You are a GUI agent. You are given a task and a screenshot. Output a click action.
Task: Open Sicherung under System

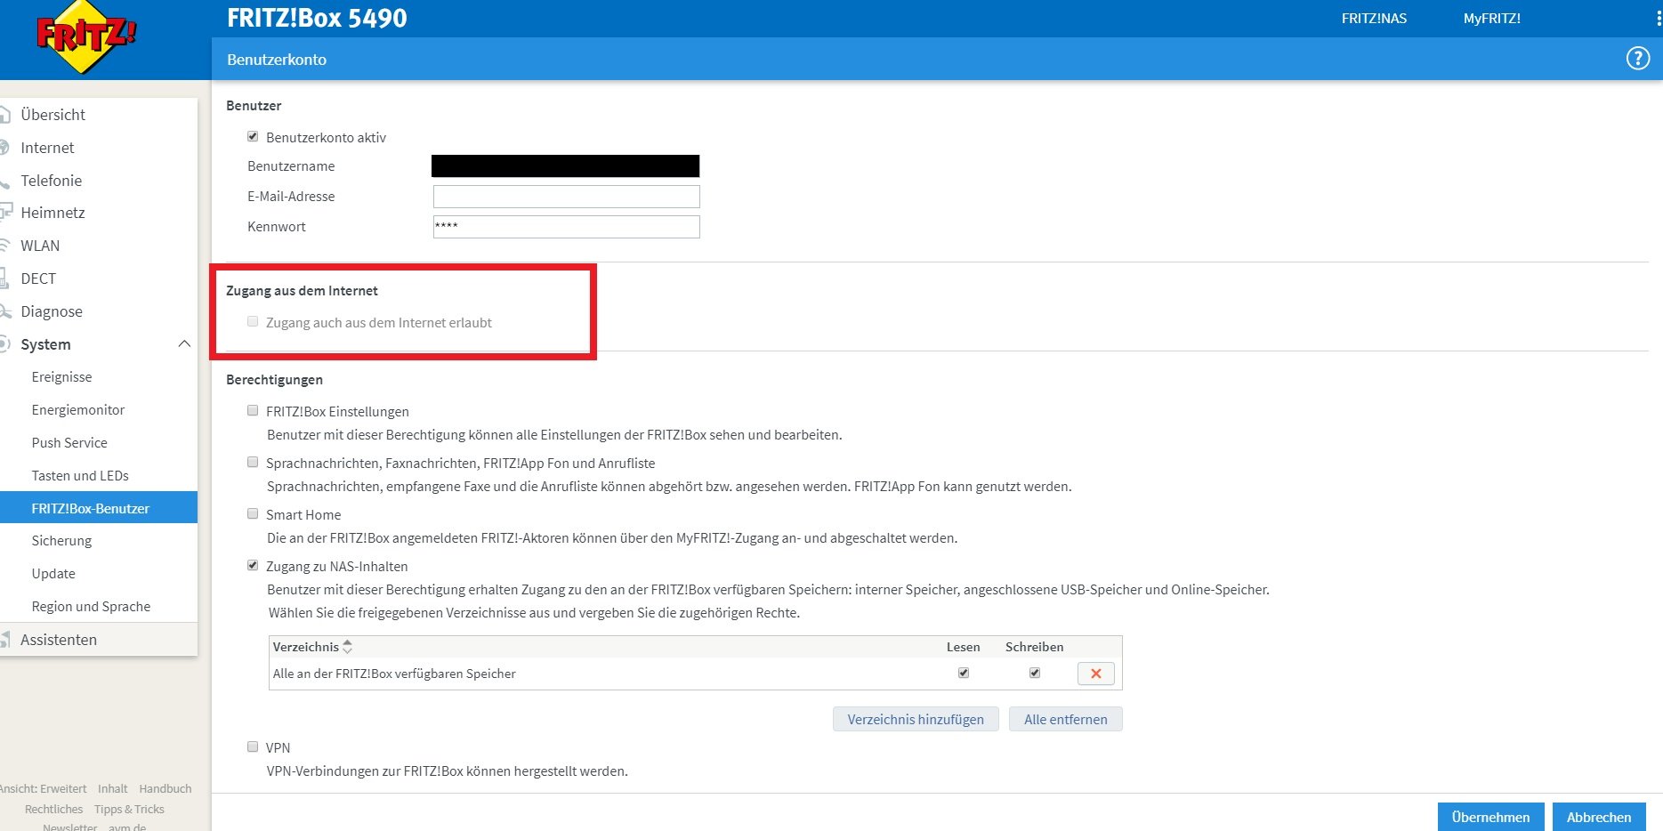(x=61, y=541)
